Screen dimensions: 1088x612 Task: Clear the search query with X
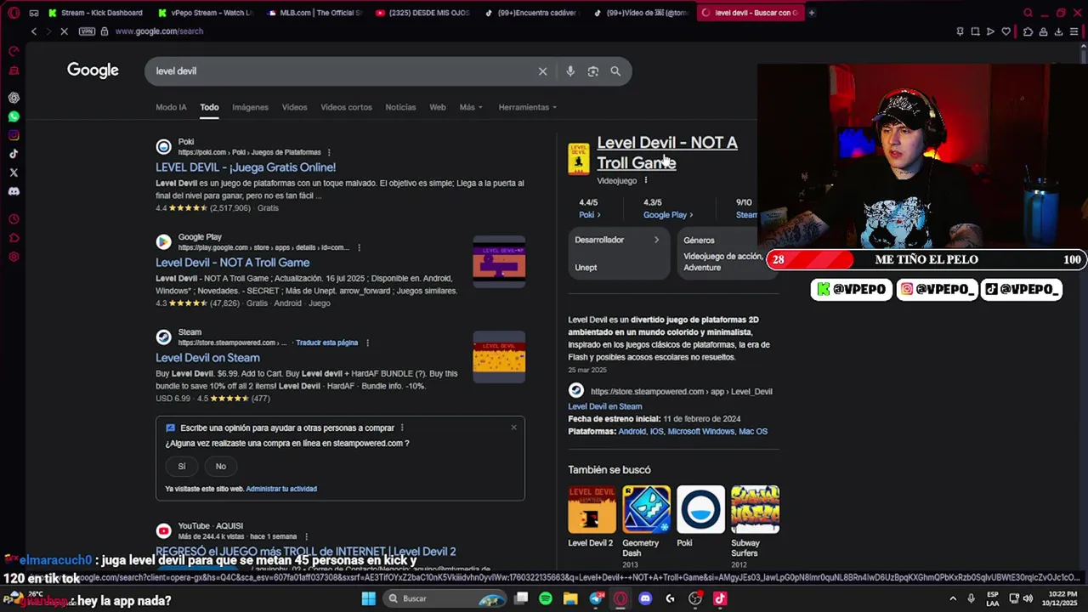[x=542, y=71]
